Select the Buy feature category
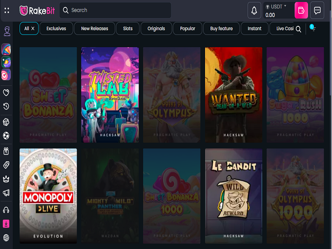 tap(221, 29)
